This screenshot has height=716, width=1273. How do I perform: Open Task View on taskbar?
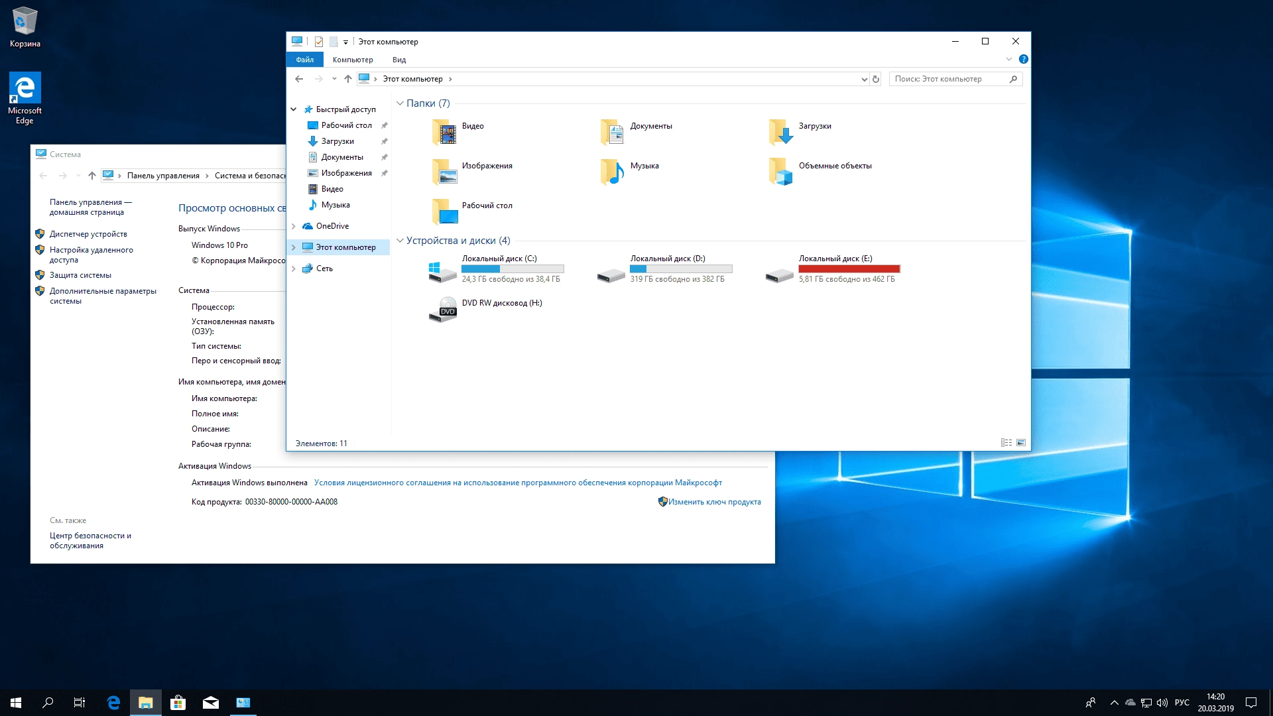click(80, 703)
